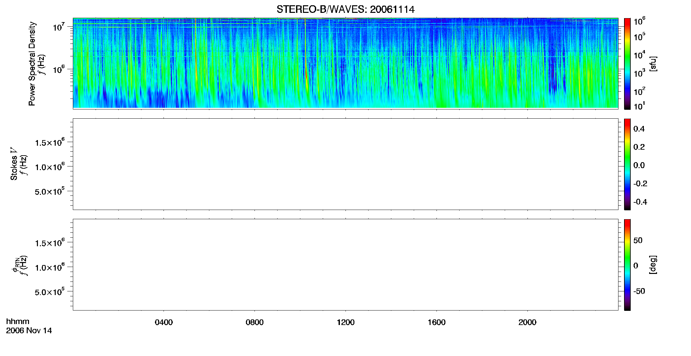The image size is (691, 356).
Task: Click the Stokes V axis label
Action: 14,164
